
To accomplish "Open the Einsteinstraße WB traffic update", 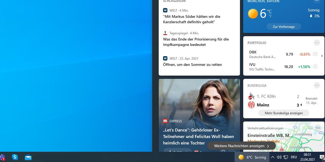I will [269, 136].
